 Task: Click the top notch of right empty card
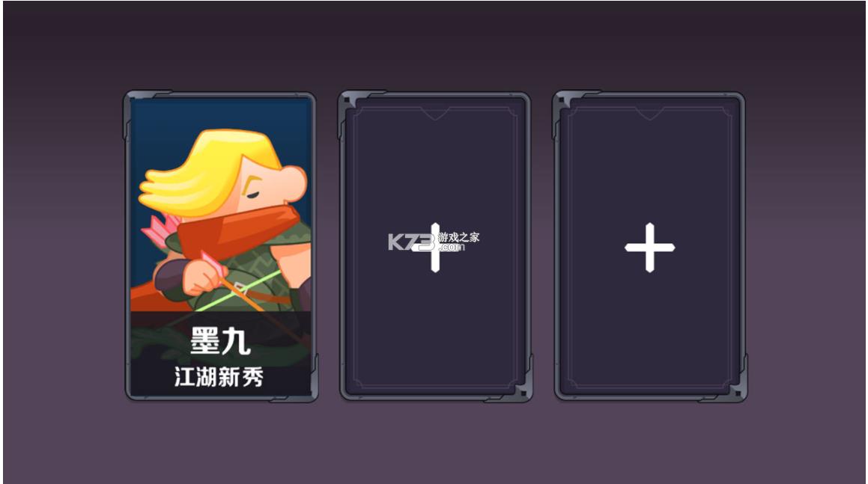[x=649, y=114]
